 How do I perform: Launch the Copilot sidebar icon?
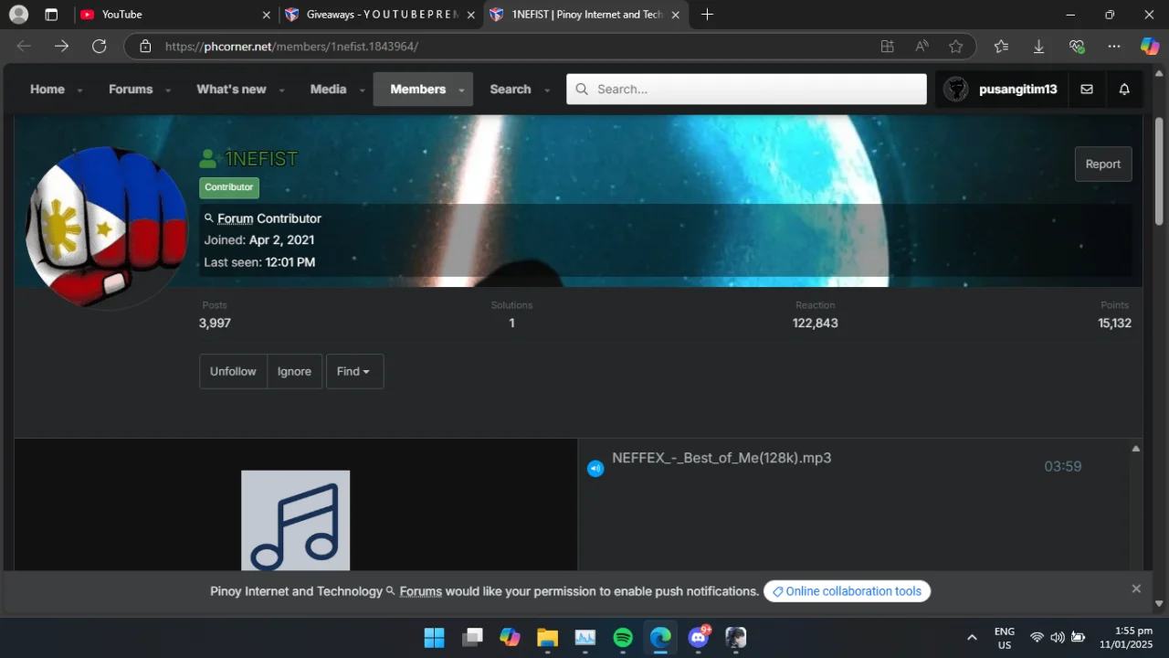tap(1150, 46)
